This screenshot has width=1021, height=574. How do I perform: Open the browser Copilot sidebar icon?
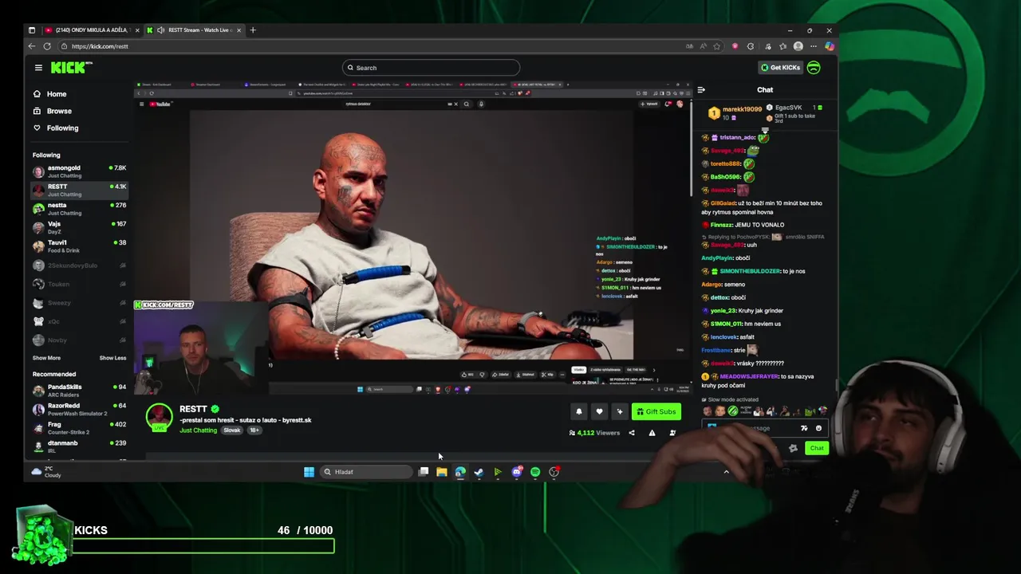point(830,46)
